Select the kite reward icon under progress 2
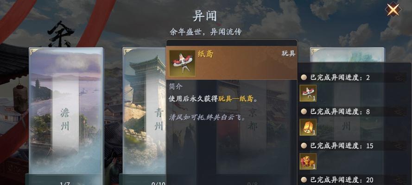Viewport: 412px width, 185px height. coord(308,93)
